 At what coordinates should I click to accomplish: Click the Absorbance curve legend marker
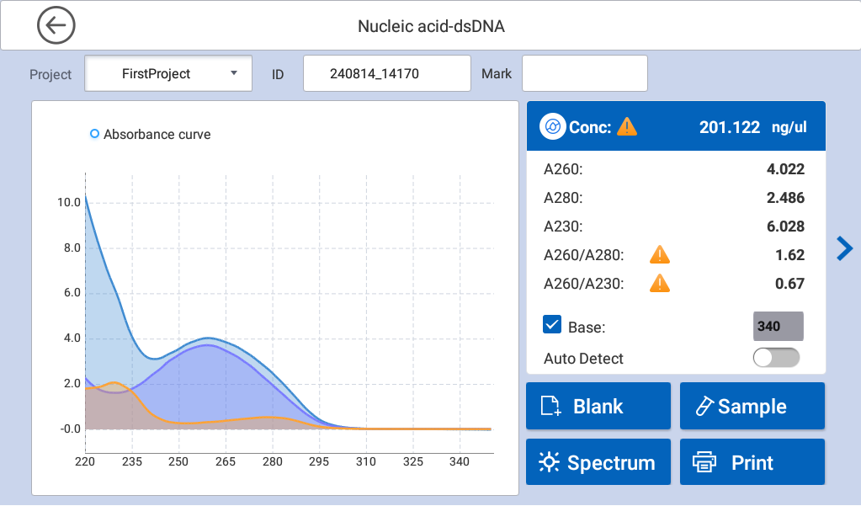point(94,134)
